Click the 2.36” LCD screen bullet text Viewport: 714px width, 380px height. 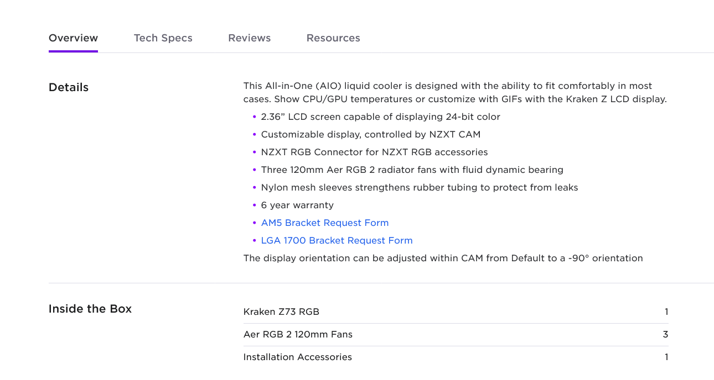coord(380,117)
